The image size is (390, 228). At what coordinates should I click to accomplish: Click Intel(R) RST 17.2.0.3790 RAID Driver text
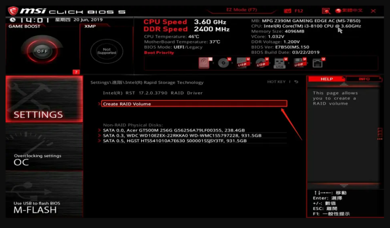tap(153, 93)
